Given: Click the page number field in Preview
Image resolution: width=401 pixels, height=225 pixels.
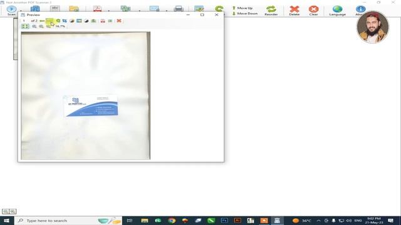Looking at the screenshot, I should tap(25, 21).
